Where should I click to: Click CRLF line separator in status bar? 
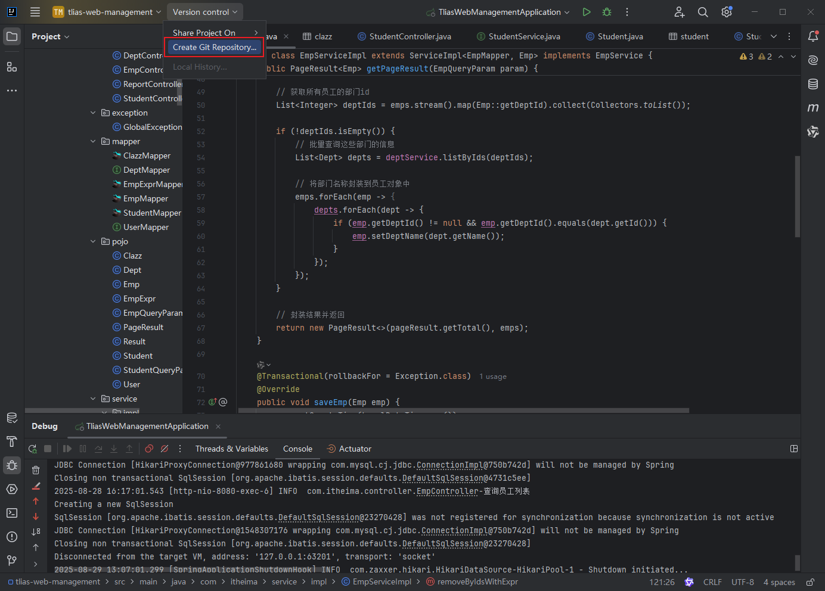click(712, 582)
